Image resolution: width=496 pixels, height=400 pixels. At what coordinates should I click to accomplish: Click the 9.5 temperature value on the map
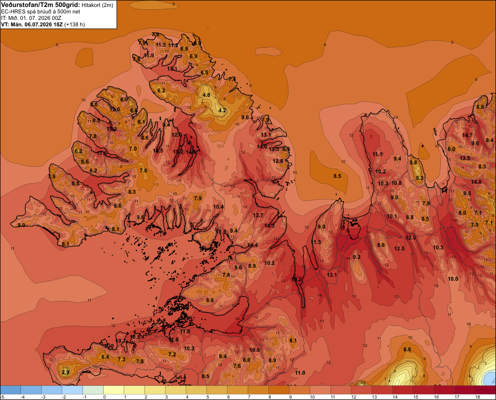coord(467,193)
